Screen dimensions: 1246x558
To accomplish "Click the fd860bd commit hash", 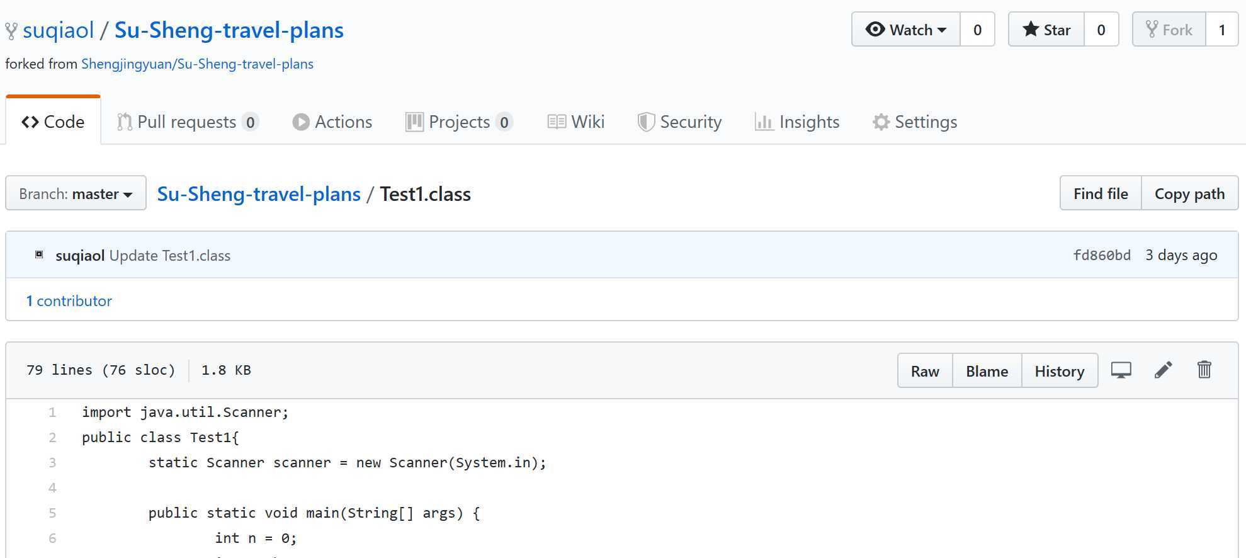I will (x=1102, y=256).
